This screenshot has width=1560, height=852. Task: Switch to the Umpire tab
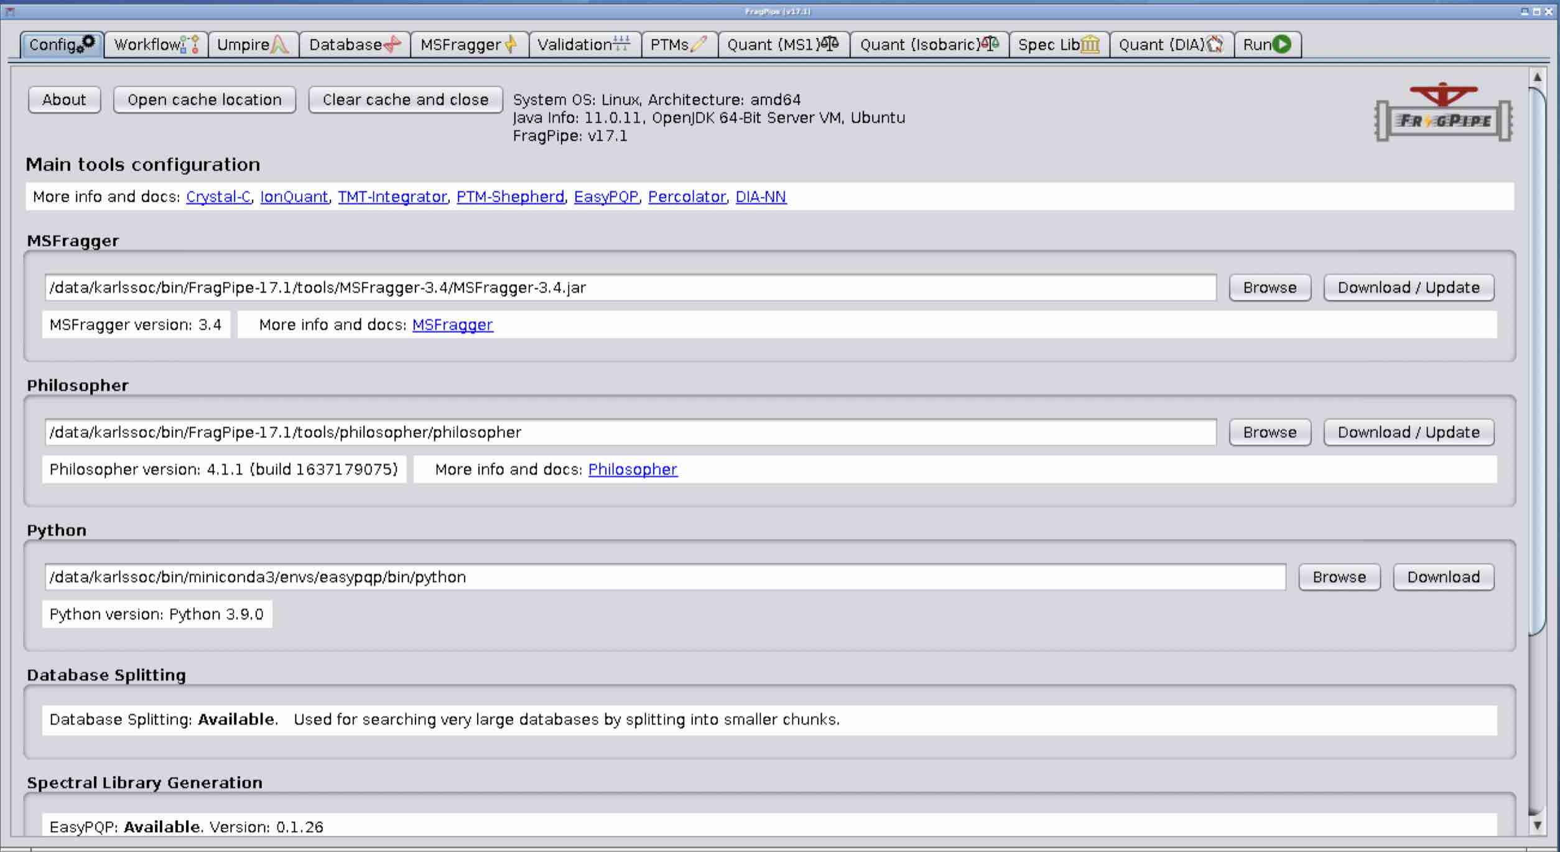point(253,45)
